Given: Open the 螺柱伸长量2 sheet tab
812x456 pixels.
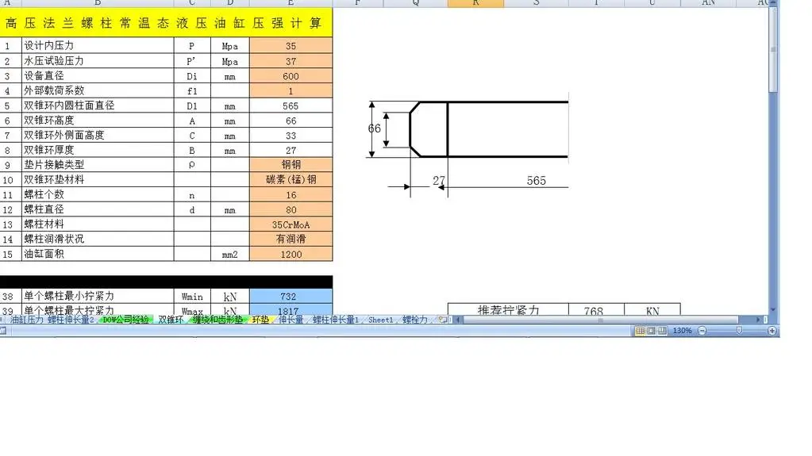Looking at the screenshot, I should (71, 320).
